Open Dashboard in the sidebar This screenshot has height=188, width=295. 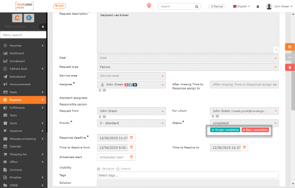pyautogui.click(x=24, y=53)
